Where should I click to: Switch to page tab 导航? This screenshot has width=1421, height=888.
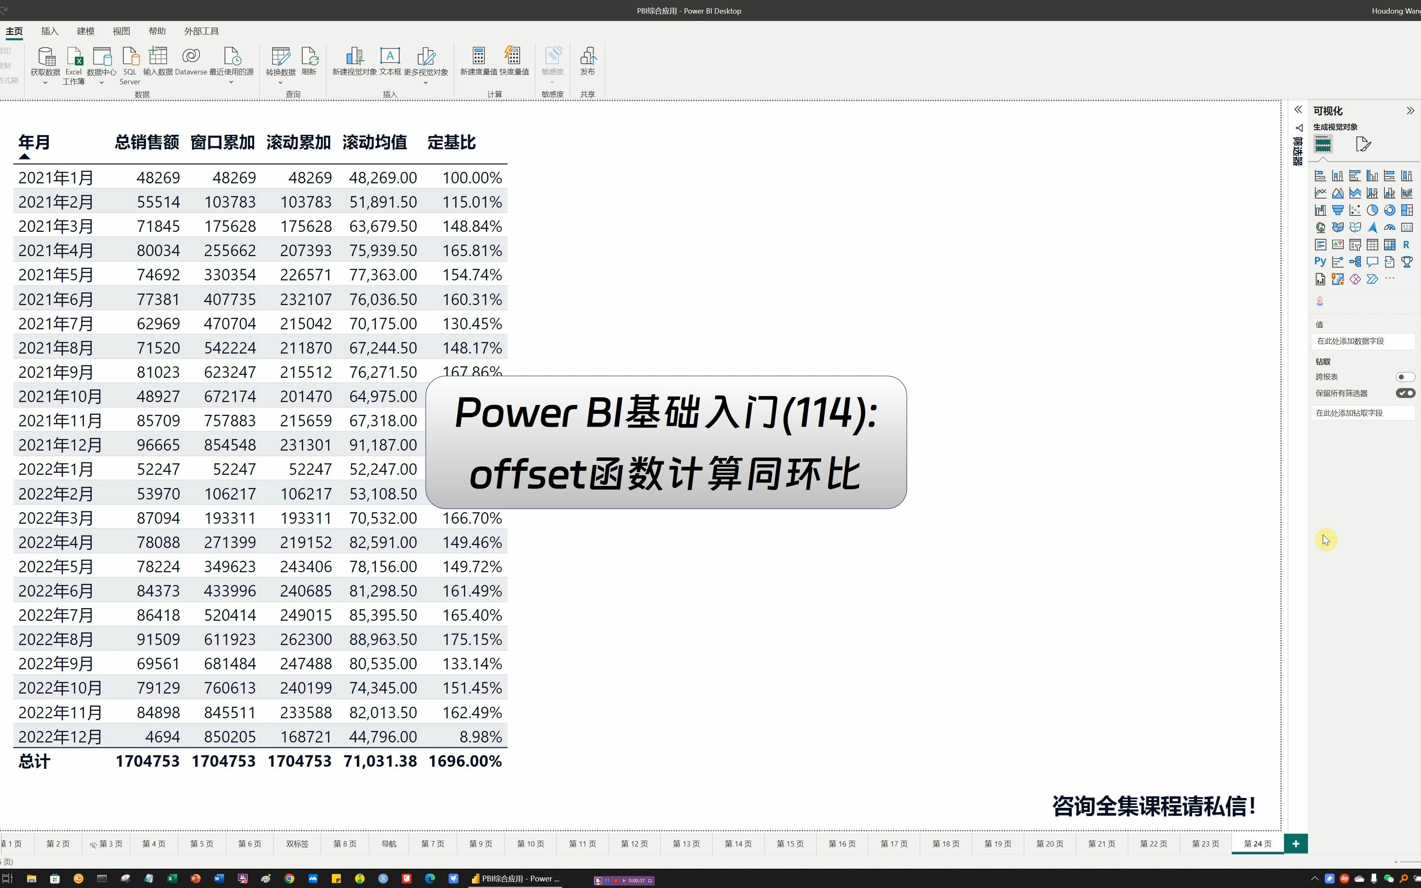(389, 843)
